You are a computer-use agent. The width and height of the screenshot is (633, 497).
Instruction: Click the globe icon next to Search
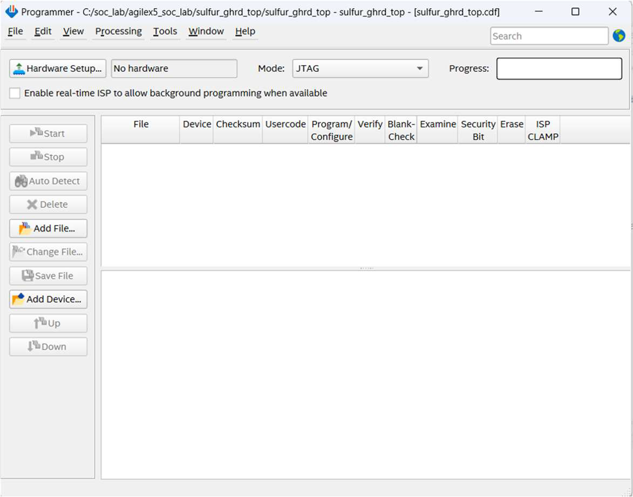tap(618, 36)
